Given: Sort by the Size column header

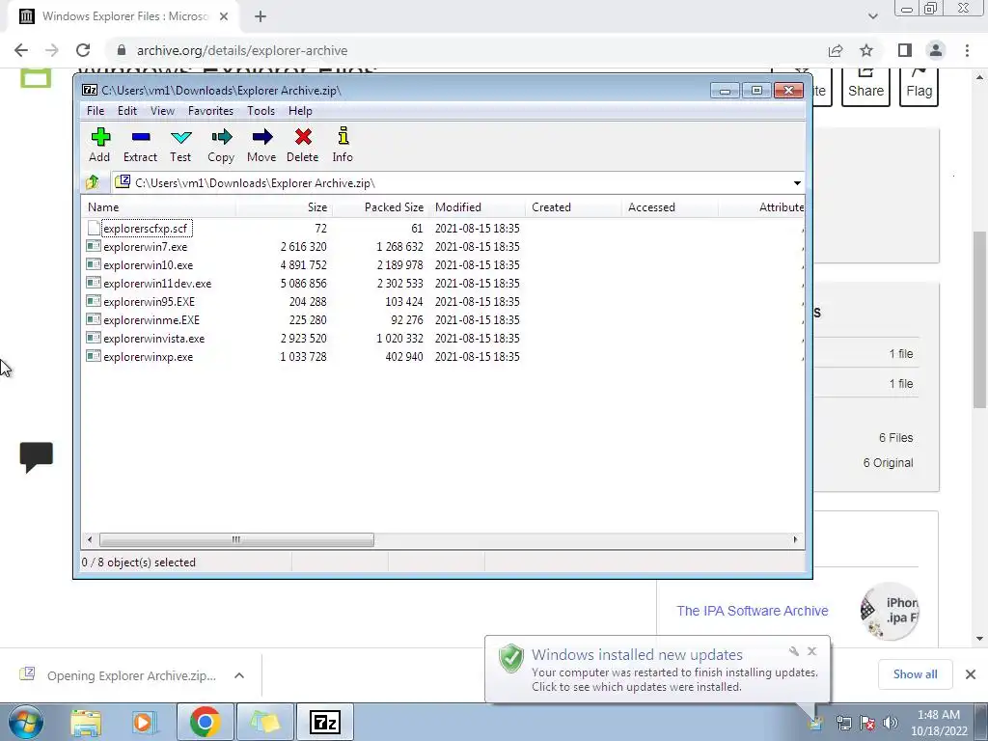Looking at the screenshot, I should [x=284, y=207].
